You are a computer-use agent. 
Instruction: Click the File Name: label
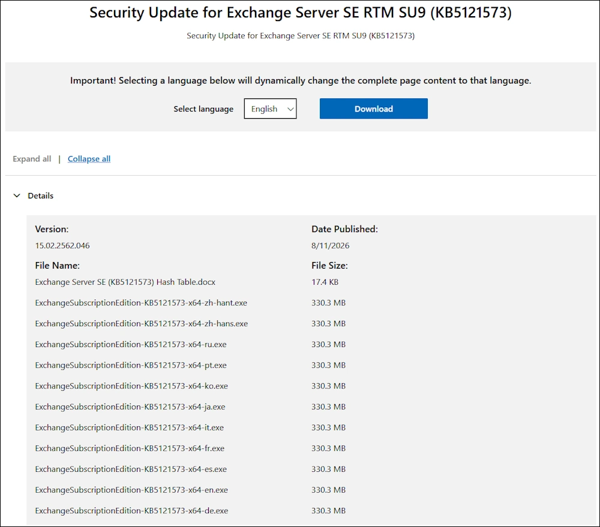pos(58,266)
